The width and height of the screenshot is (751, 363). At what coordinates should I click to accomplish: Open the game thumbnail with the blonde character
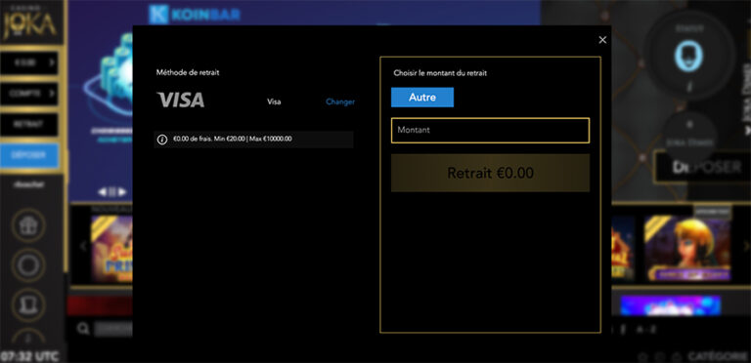(x=686, y=249)
